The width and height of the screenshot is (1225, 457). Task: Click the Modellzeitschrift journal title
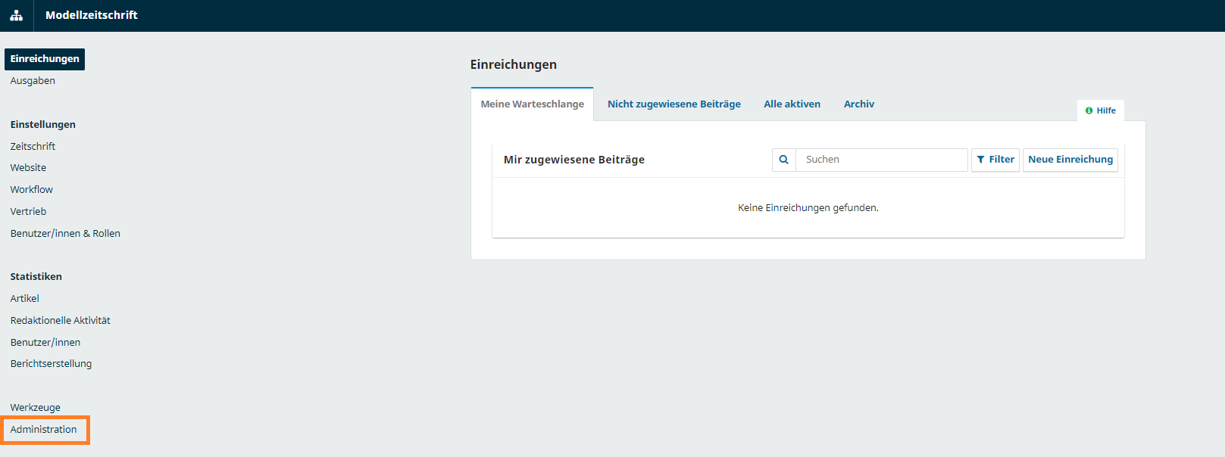[92, 15]
